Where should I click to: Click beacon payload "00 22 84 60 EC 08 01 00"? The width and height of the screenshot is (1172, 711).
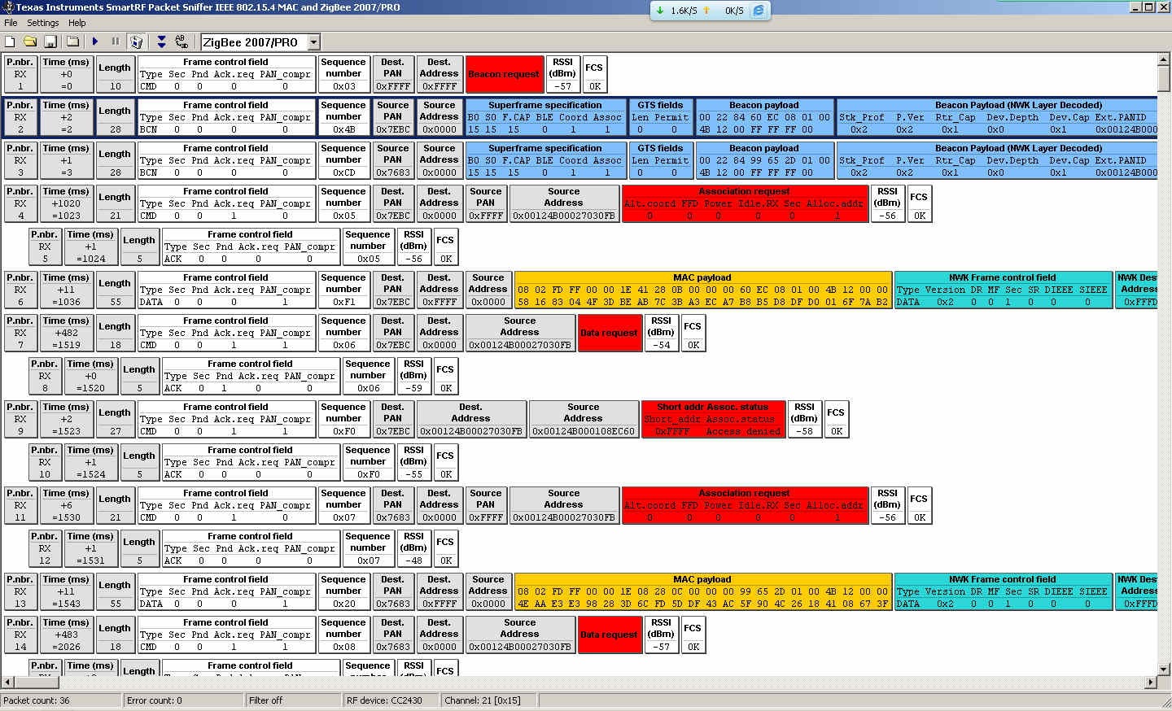[x=764, y=117]
